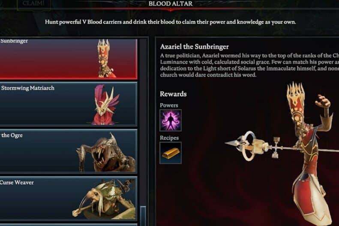Select the Ogre boss entry
The image size is (339, 226).
pyautogui.click(x=68, y=151)
